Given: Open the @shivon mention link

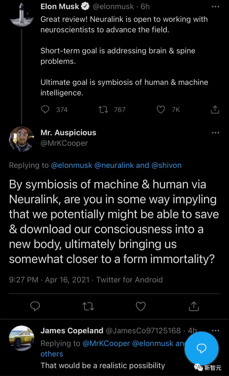Looking at the screenshot, I should tap(166, 165).
